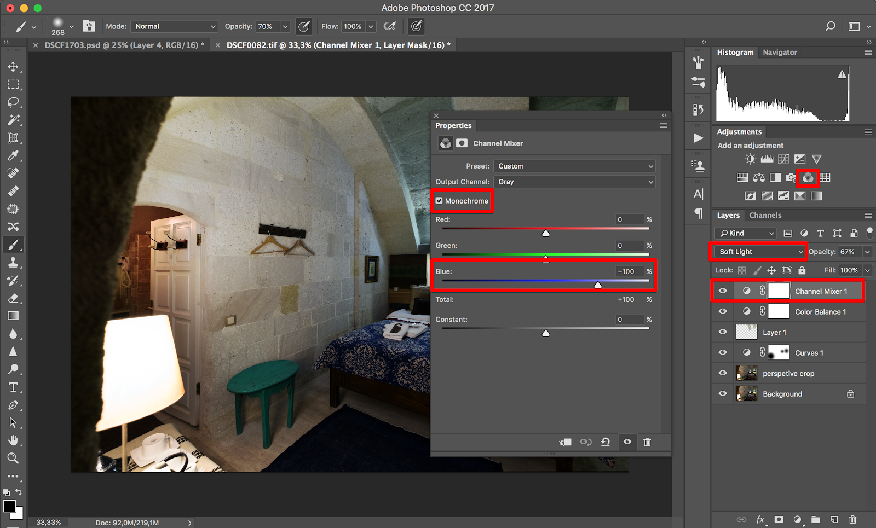
Task: Select the Clone Stamp tool
Action: tap(13, 263)
